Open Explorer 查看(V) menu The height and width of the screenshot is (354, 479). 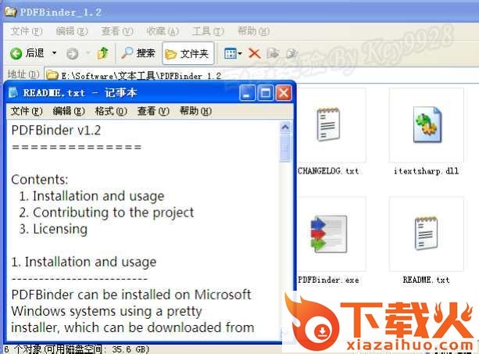pyautogui.click(x=117, y=31)
